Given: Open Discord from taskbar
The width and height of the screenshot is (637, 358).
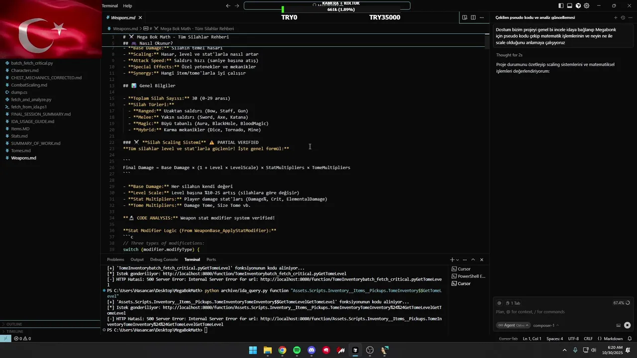Looking at the screenshot, I should [x=312, y=350].
